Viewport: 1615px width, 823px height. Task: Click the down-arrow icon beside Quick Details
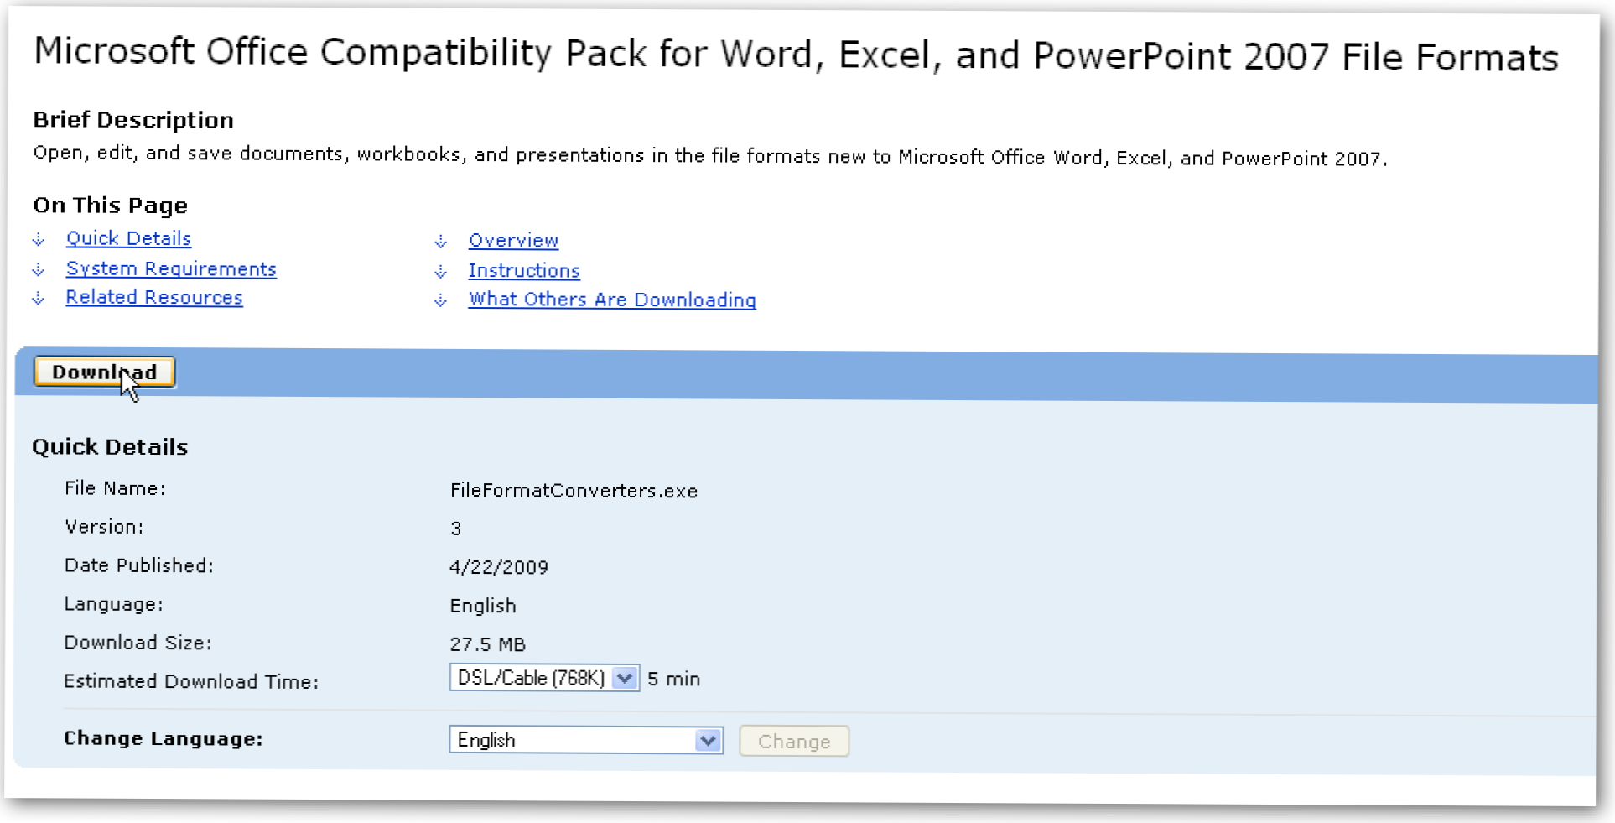(x=39, y=240)
